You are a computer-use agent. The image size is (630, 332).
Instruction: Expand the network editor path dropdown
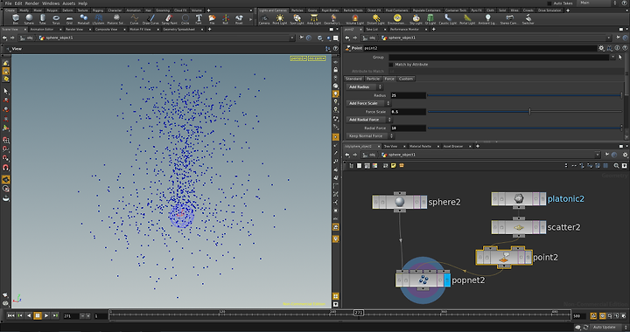(598, 155)
